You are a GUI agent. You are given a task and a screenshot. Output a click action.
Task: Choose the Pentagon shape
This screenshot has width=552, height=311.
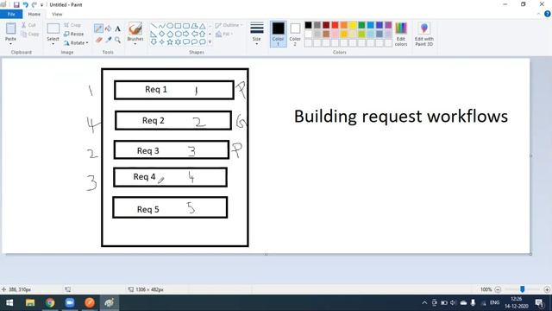click(170, 35)
